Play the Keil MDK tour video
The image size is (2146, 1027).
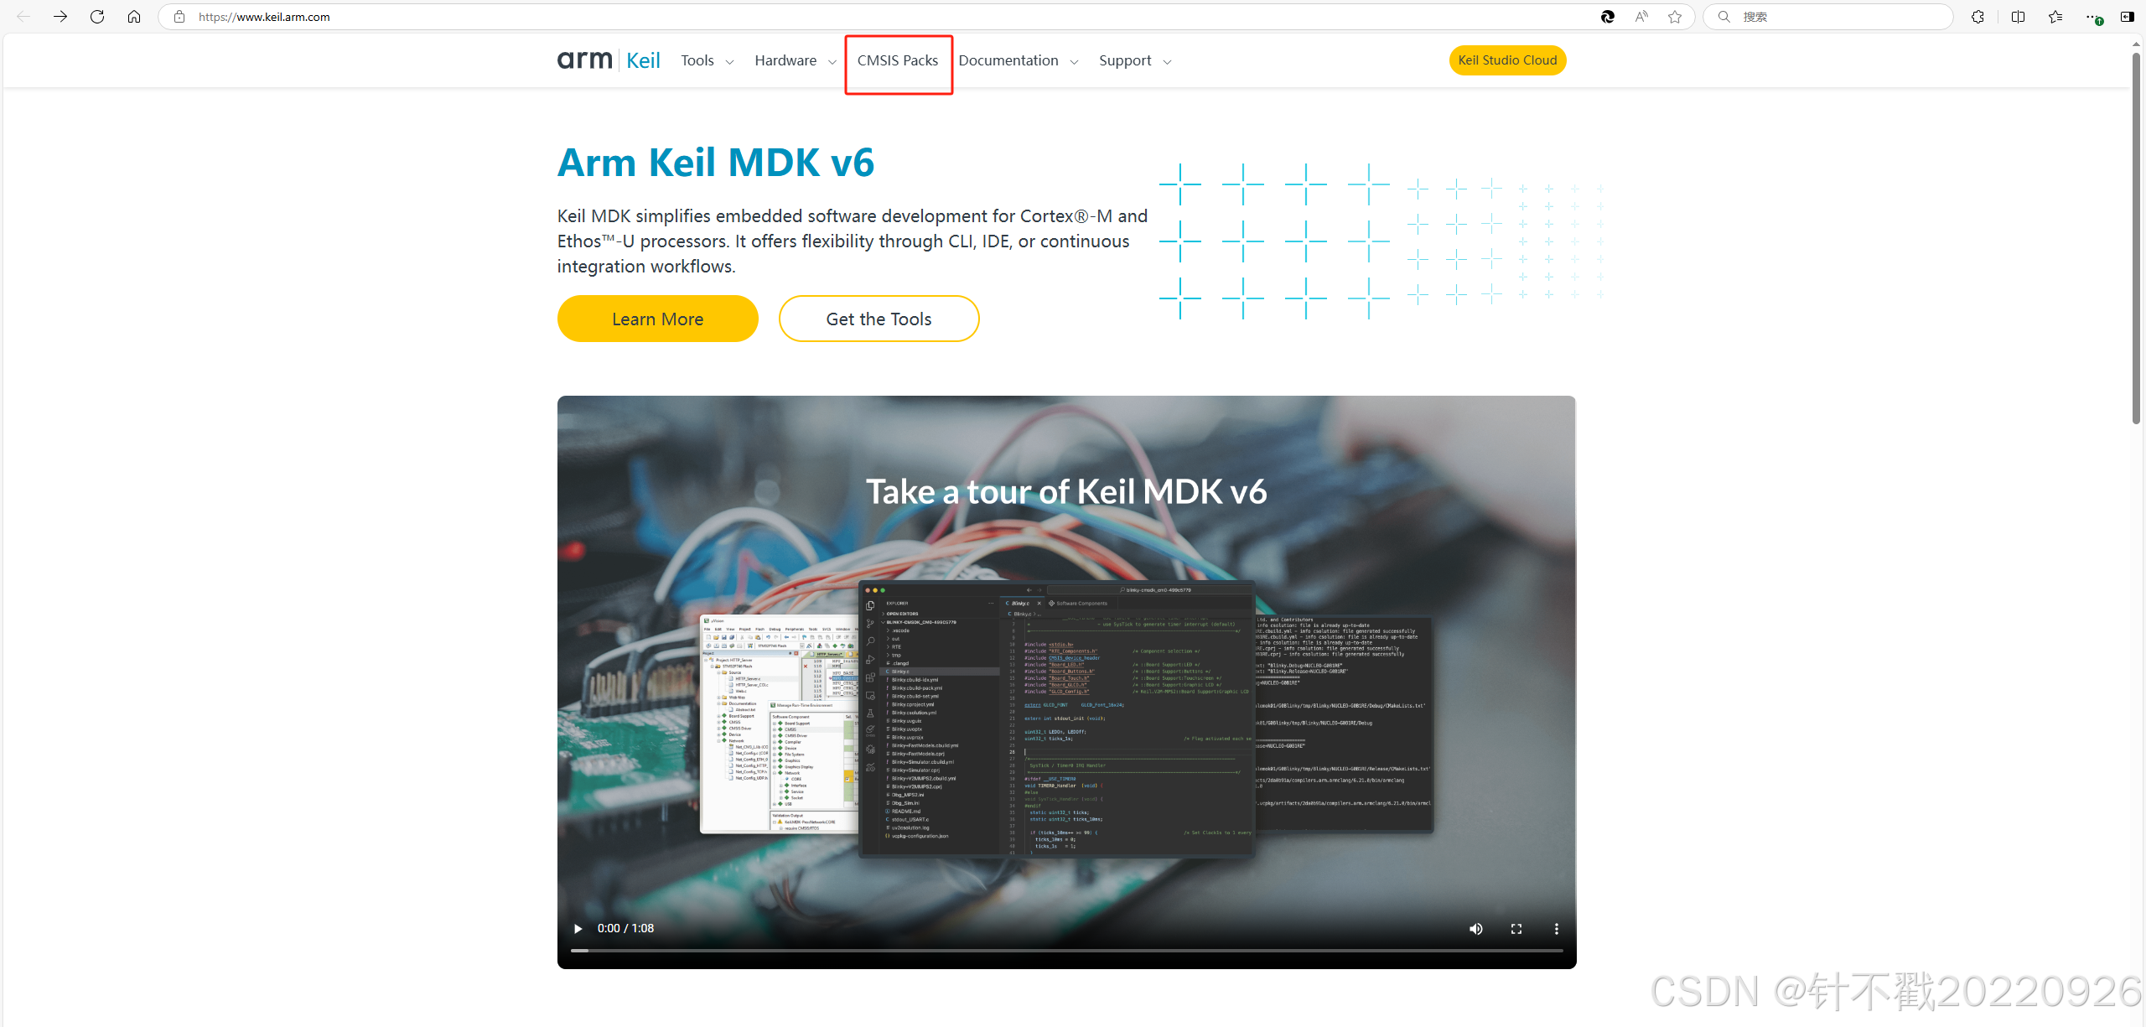578,928
